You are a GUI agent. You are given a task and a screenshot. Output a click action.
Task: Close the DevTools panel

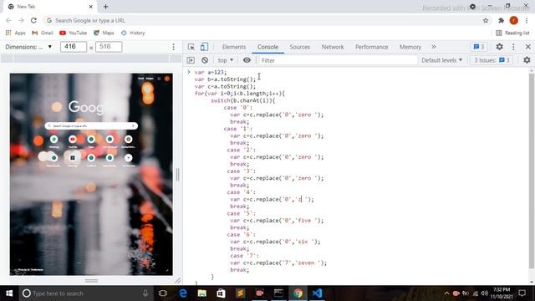pos(527,47)
